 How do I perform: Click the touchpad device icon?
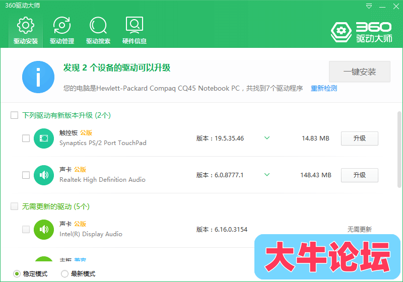click(x=44, y=138)
